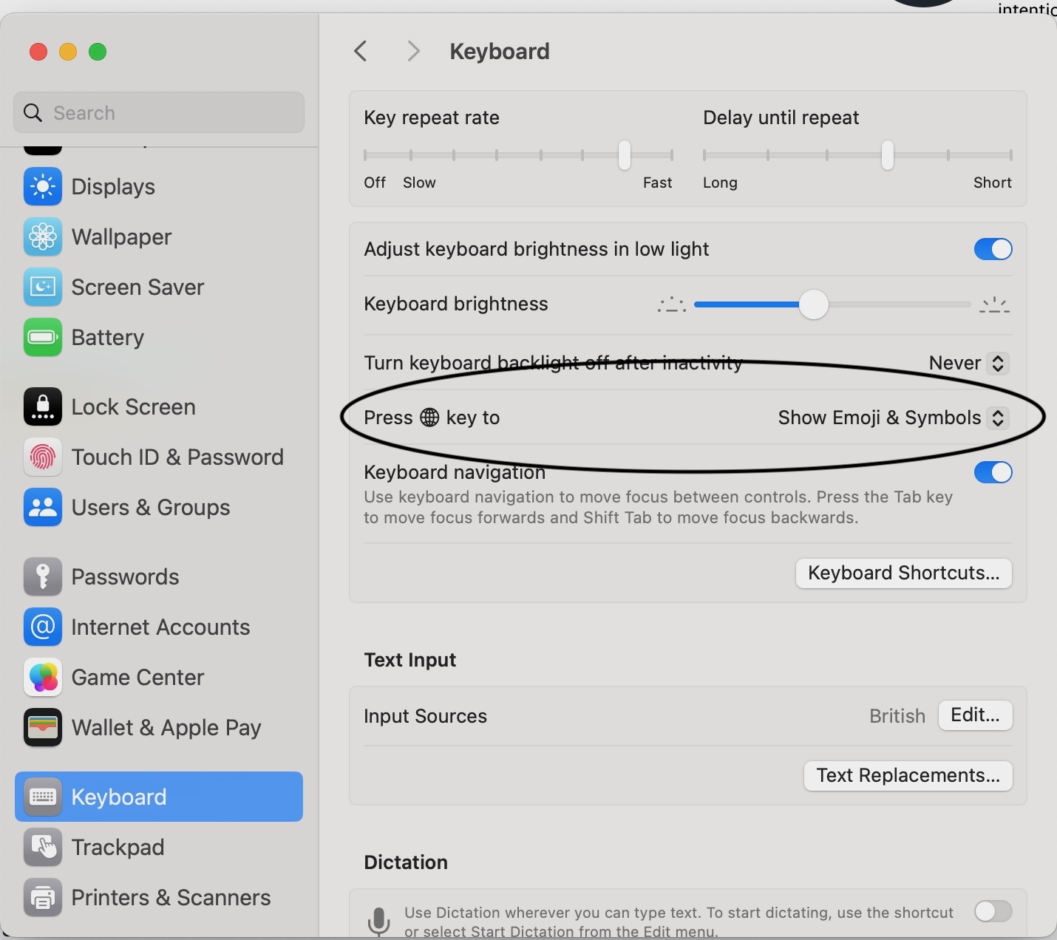Screen dimensions: 1057x940
Task: Click the Slow label under repeat rate
Action: 419,183
